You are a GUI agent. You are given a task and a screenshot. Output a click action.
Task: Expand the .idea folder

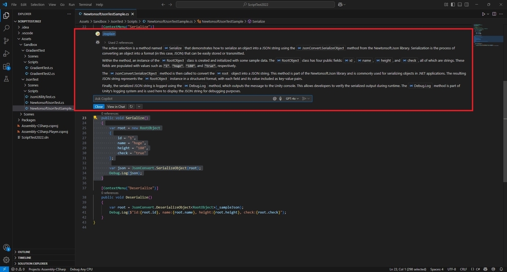click(44, 27)
